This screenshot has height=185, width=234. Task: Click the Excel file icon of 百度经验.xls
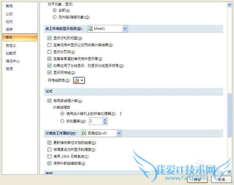click(x=84, y=133)
